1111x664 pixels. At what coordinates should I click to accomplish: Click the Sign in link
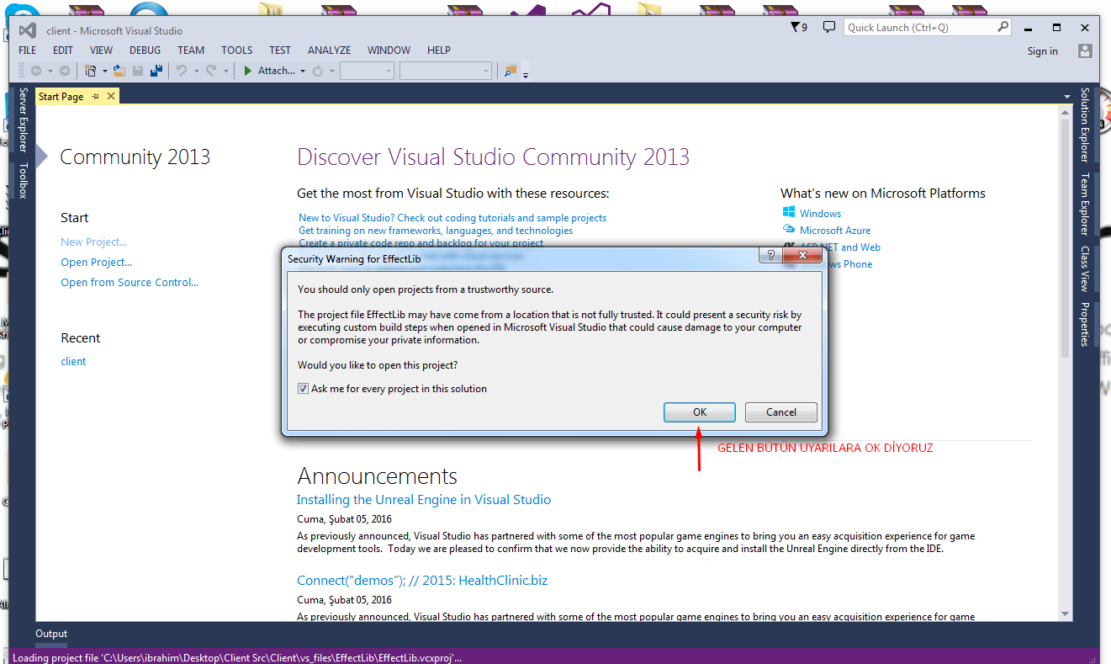click(x=1043, y=51)
